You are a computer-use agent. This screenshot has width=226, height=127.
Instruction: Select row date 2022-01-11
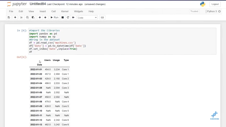36,115
